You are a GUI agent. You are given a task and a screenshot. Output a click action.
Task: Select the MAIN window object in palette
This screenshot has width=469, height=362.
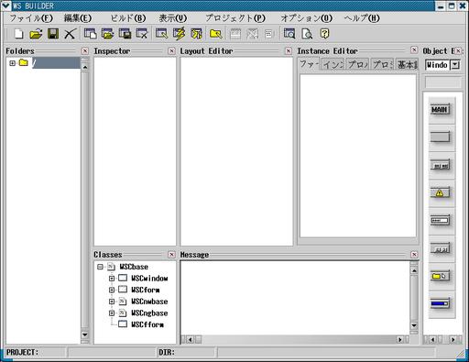(x=440, y=109)
